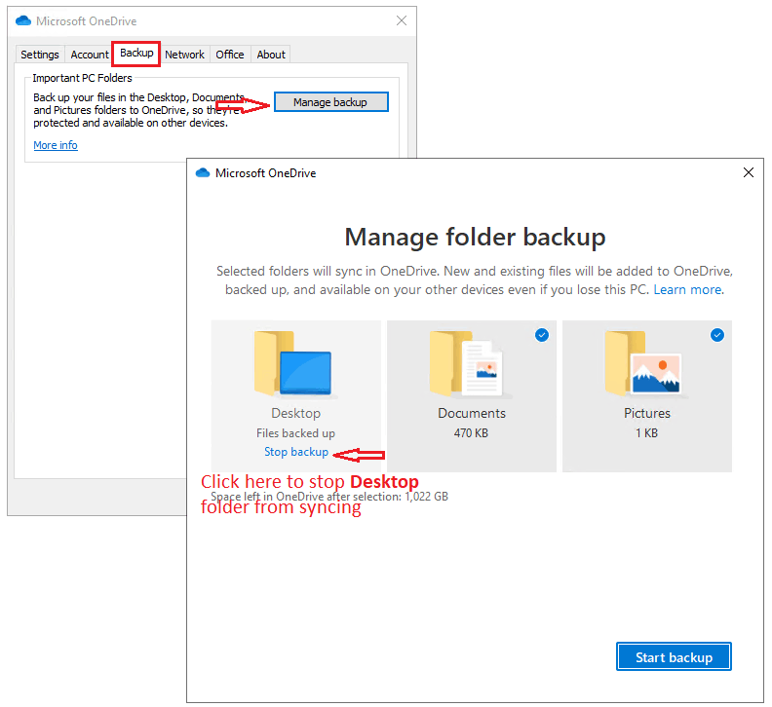The width and height of the screenshot is (772, 707).
Task: Click the 'Space left in OneDrive' text
Action: pyautogui.click(x=329, y=497)
